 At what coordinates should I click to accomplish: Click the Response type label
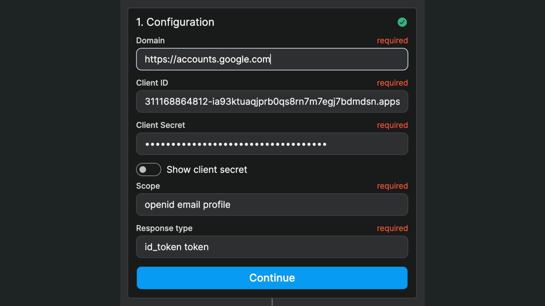(164, 228)
